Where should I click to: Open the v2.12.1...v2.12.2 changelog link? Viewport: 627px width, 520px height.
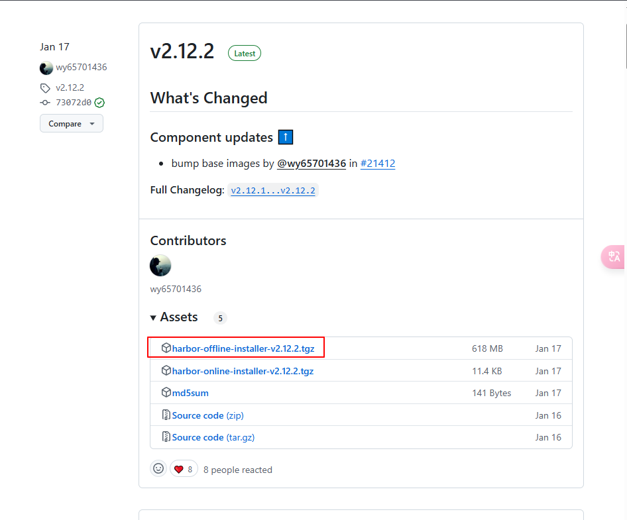coord(273,191)
